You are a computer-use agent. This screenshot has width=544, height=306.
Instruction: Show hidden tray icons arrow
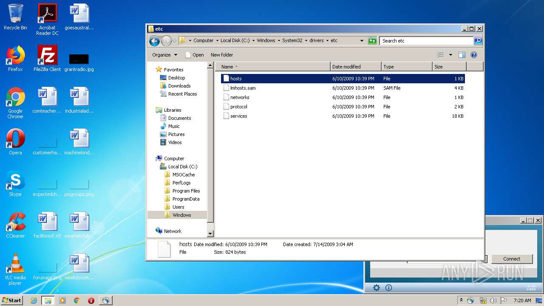click(462, 300)
